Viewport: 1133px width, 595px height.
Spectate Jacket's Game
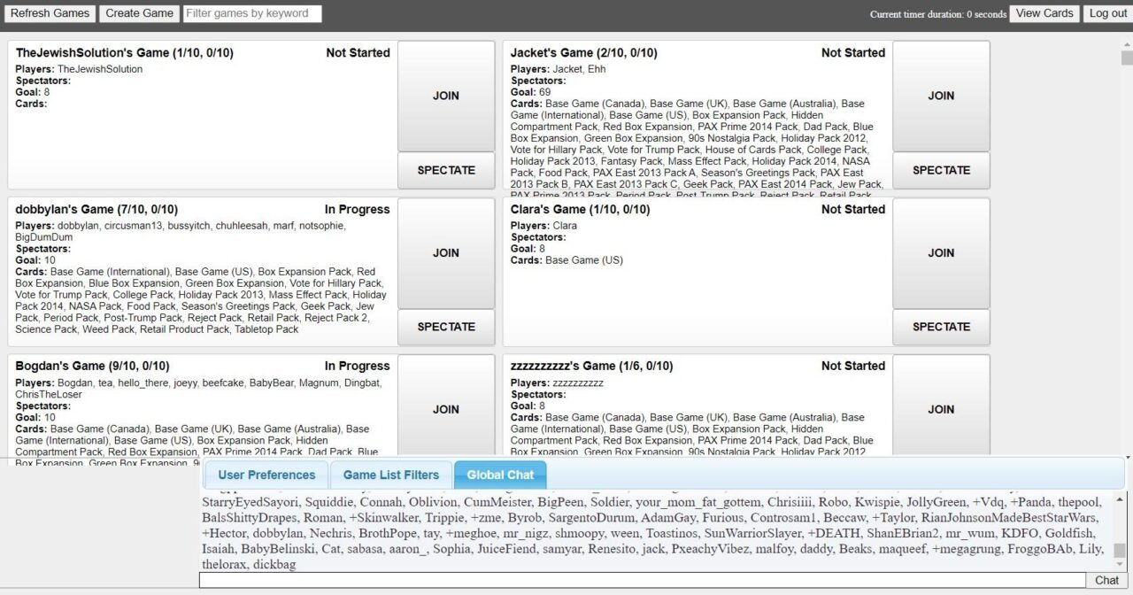(941, 170)
